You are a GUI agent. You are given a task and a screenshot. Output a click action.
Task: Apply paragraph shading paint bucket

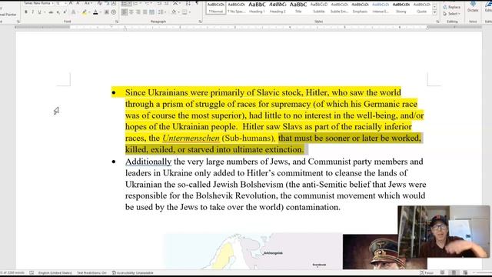(174, 12)
